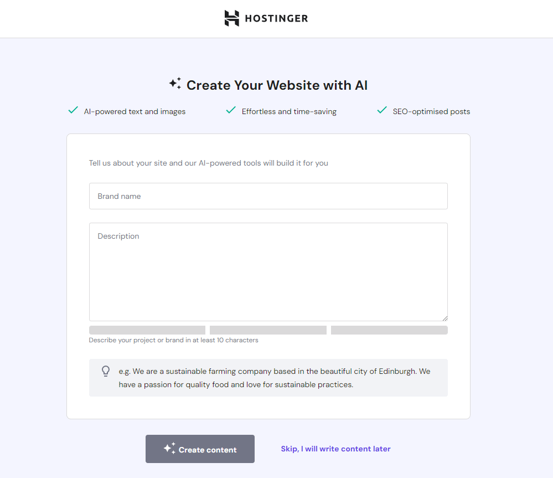Click the sustainable farming example tip box
This screenshot has height=478, width=553.
(x=268, y=378)
